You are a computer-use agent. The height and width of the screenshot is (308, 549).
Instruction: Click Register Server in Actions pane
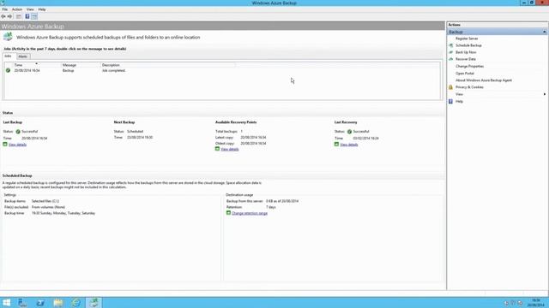tap(467, 38)
